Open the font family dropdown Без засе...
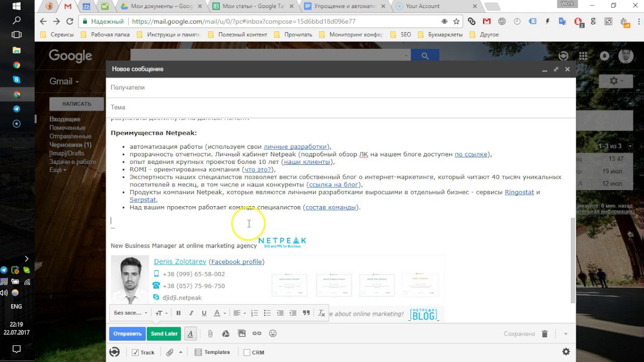 point(131,313)
